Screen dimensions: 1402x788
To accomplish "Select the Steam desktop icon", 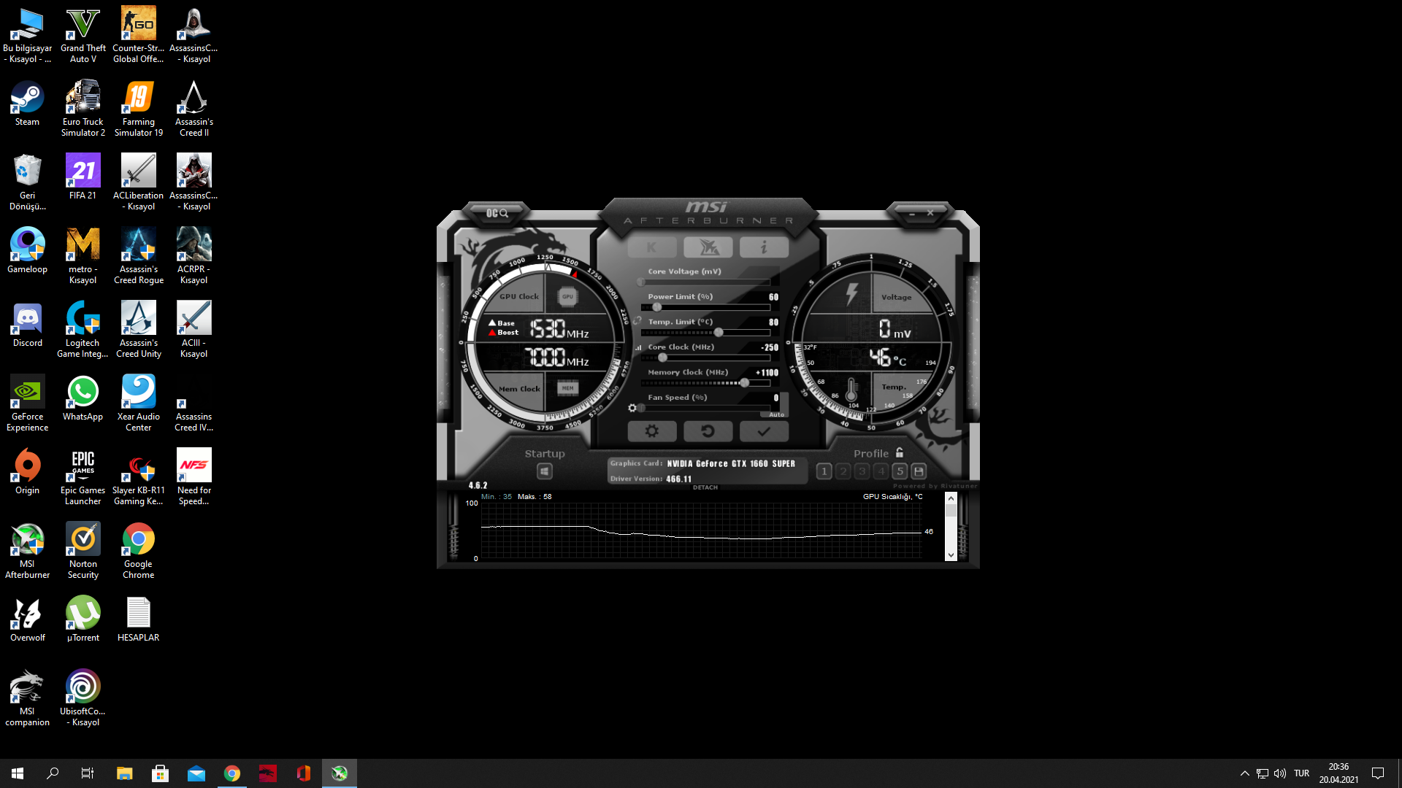I will (27, 104).
